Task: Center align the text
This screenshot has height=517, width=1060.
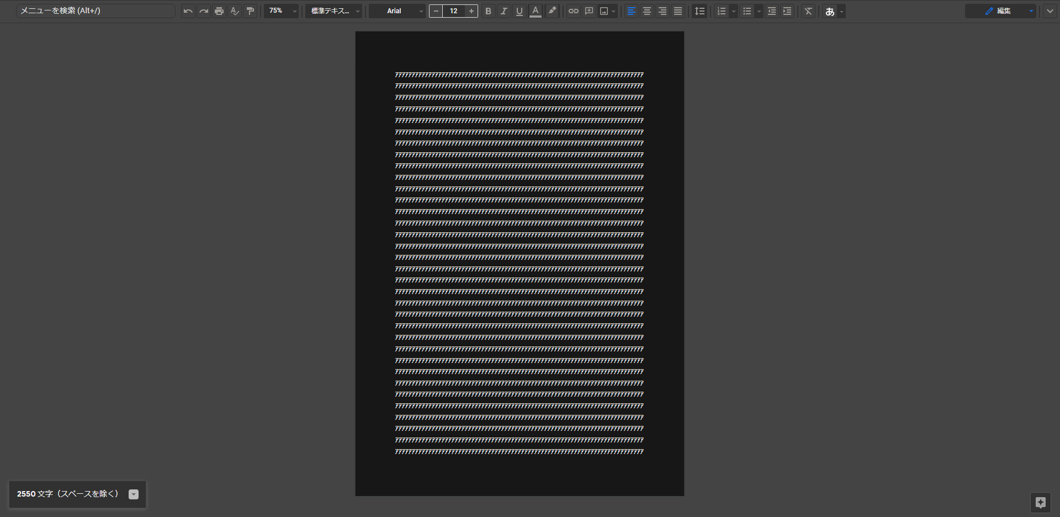Action: [647, 11]
